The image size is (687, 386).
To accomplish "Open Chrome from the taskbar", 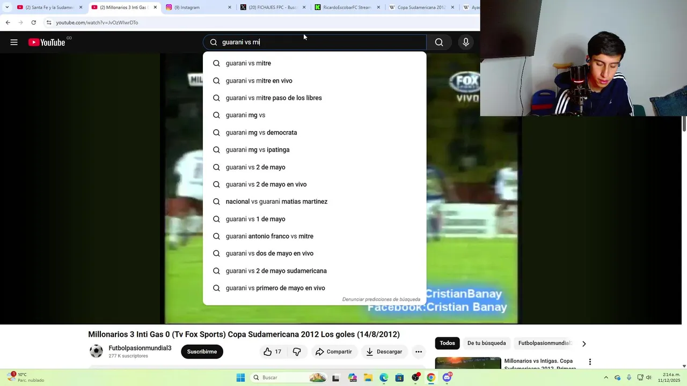I will click(430, 377).
